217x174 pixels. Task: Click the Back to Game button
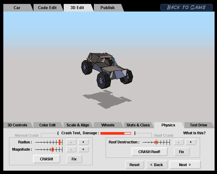point(186,7)
